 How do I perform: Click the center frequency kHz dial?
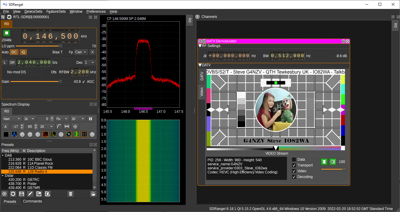click(x=50, y=37)
